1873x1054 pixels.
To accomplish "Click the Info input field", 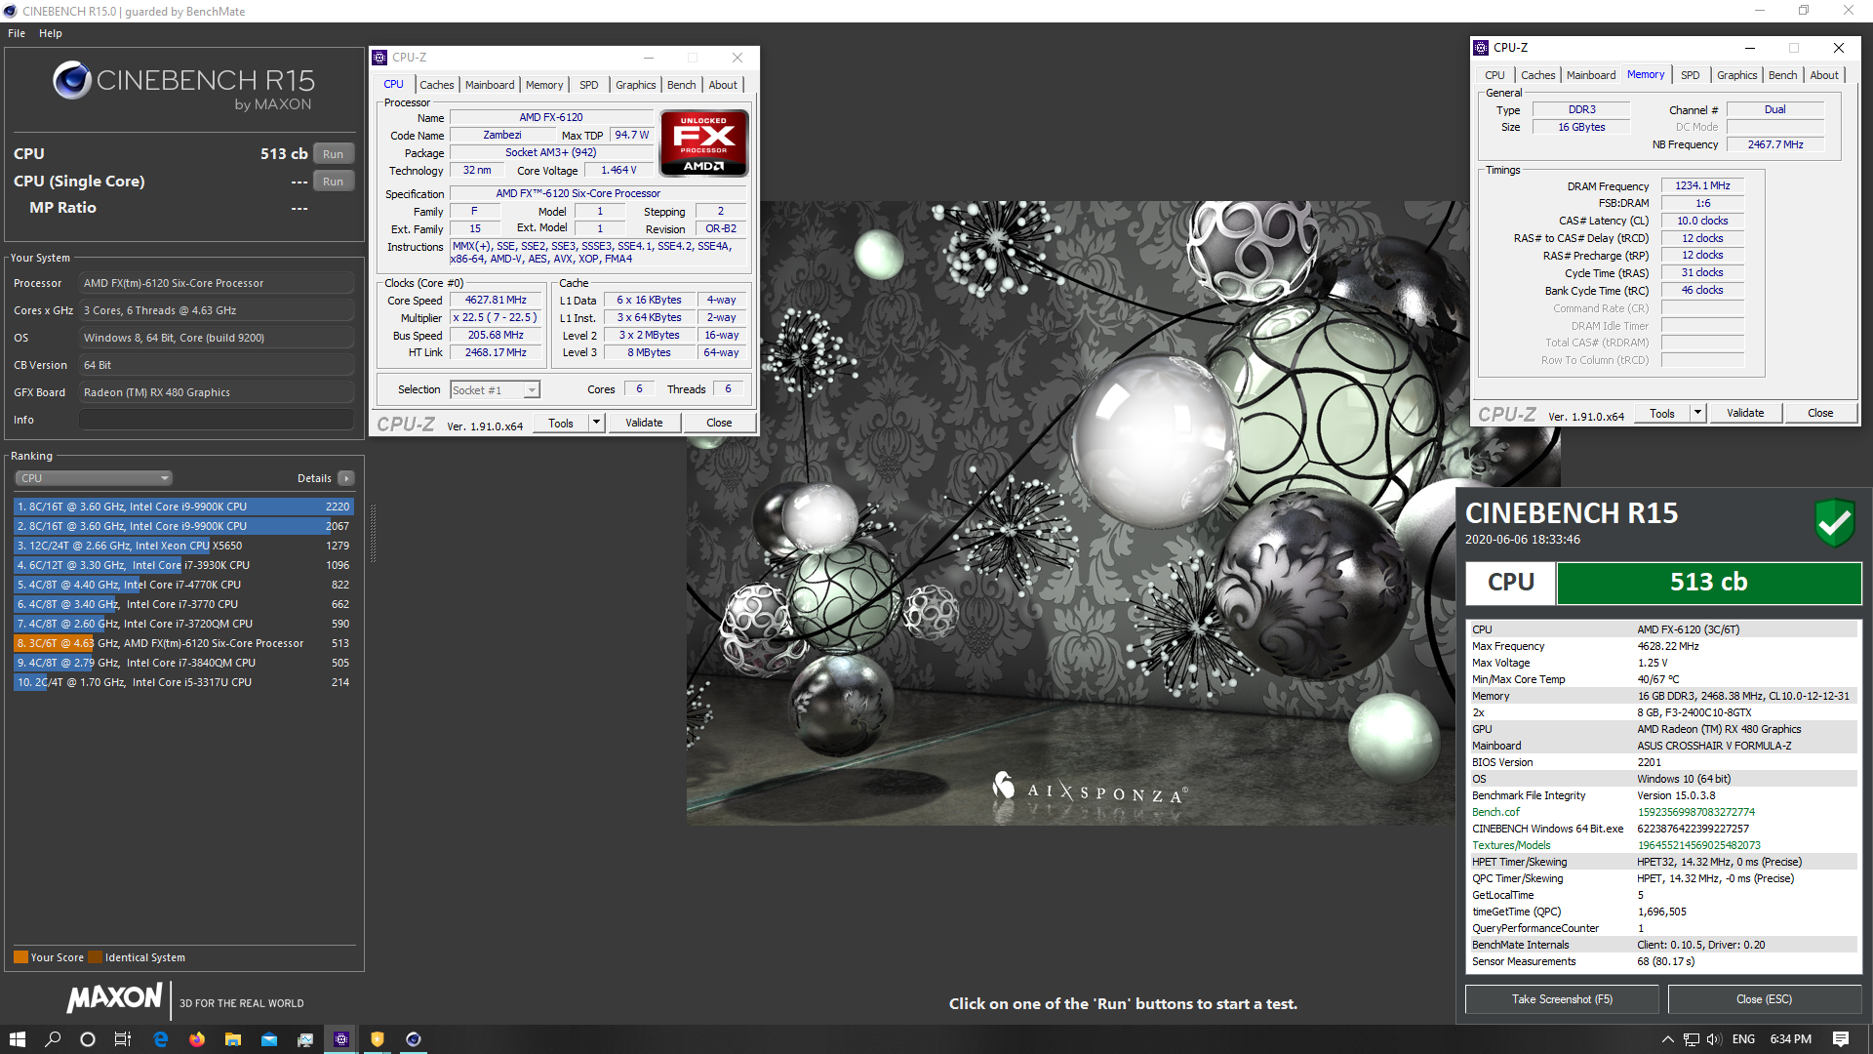I will pyautogui.click(x=217, y=420).
